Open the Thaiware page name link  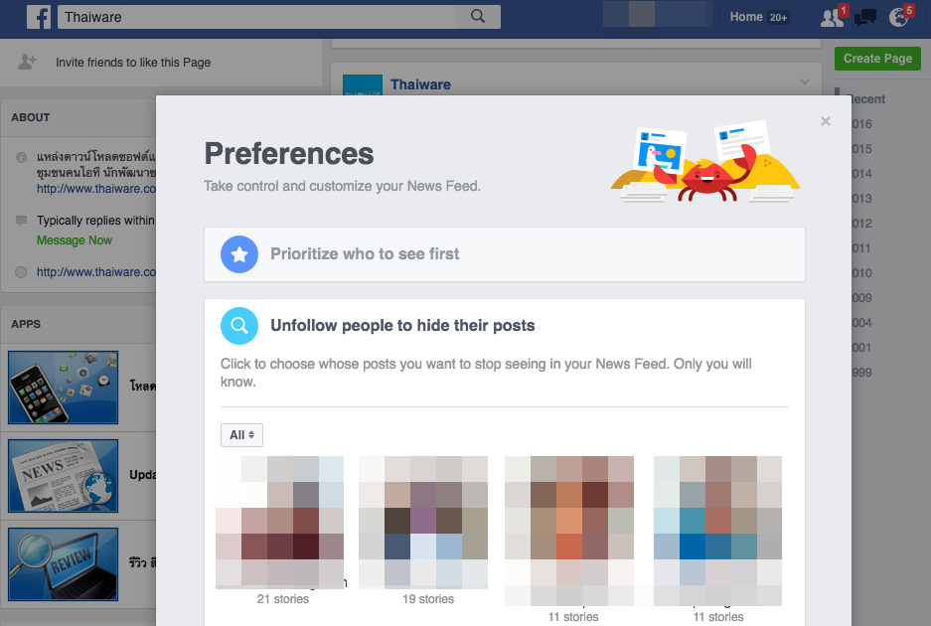tap(420, 84)
